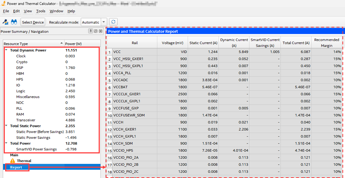This screenshot has height=178, width=345.
Task: Click the Rail column header
Action: 135,43
